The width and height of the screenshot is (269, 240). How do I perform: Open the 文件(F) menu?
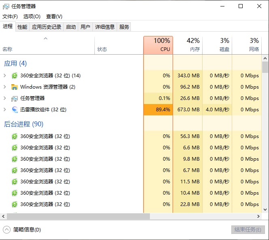click(x=10, y=17)
